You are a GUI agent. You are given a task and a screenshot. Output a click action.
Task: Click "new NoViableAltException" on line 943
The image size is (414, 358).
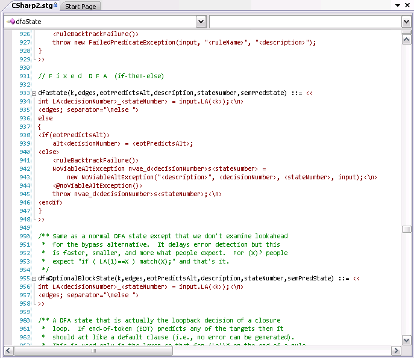point(110,177)
